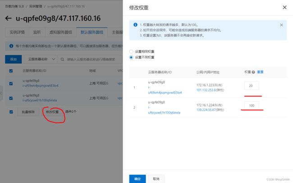Click the help icon next to 权重 header

[x=253, y=72]
